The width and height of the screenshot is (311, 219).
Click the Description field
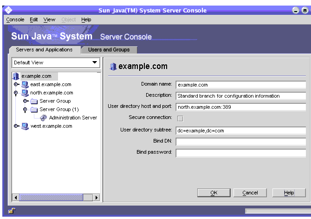(241, 96)
